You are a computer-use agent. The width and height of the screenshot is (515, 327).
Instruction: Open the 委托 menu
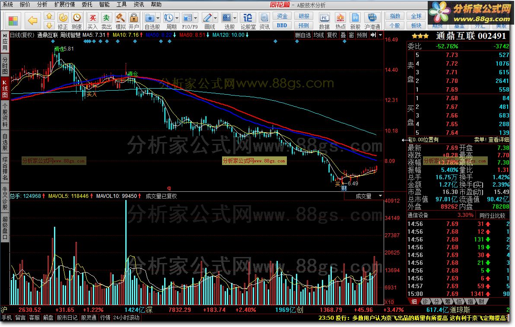87,4
